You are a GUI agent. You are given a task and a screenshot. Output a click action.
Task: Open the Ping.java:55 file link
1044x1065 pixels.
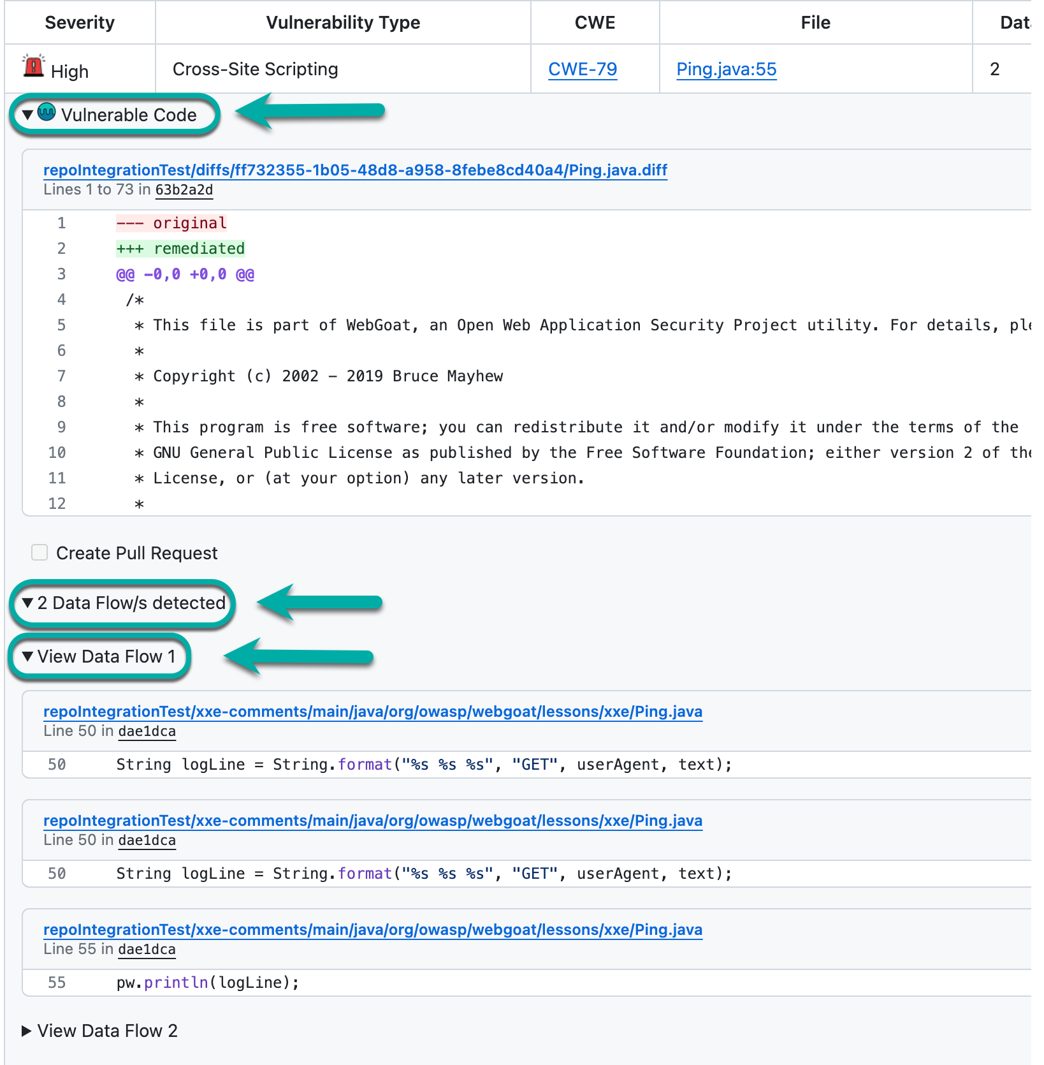pos(726,69)
